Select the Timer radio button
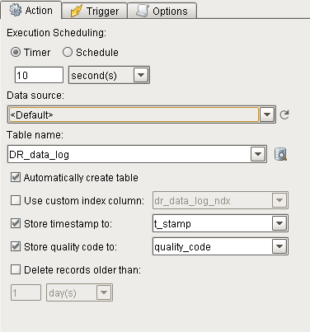 (x=16, y=52)
